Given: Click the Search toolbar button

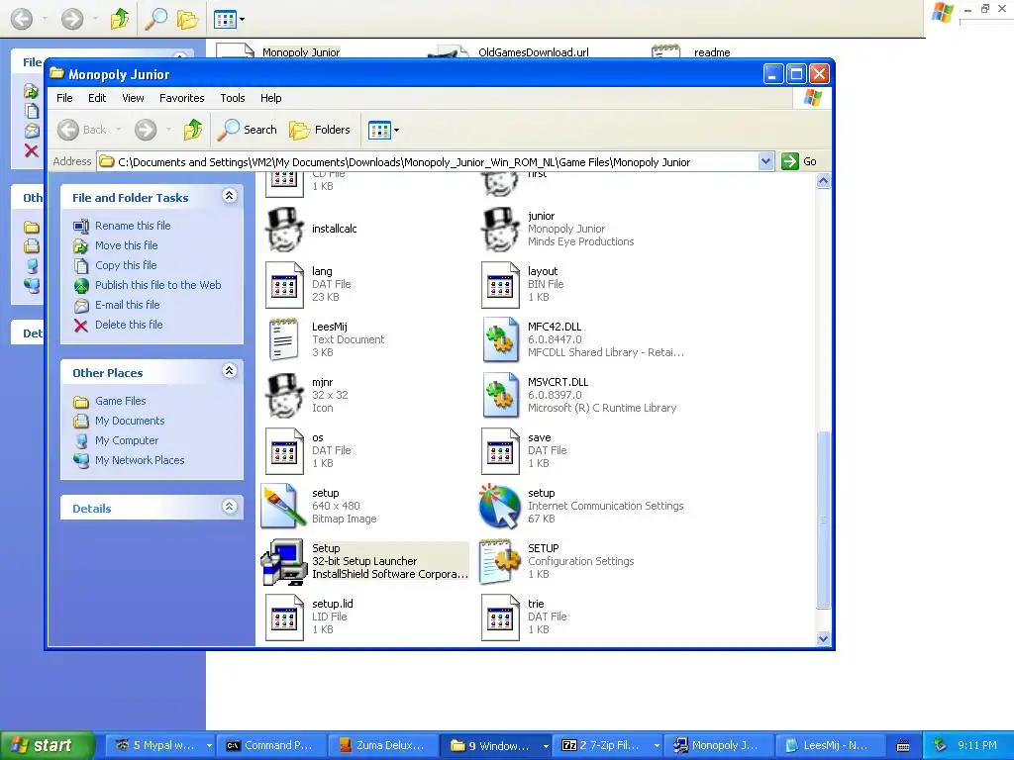Looking at the screenshot, I should tap(247, 130).
